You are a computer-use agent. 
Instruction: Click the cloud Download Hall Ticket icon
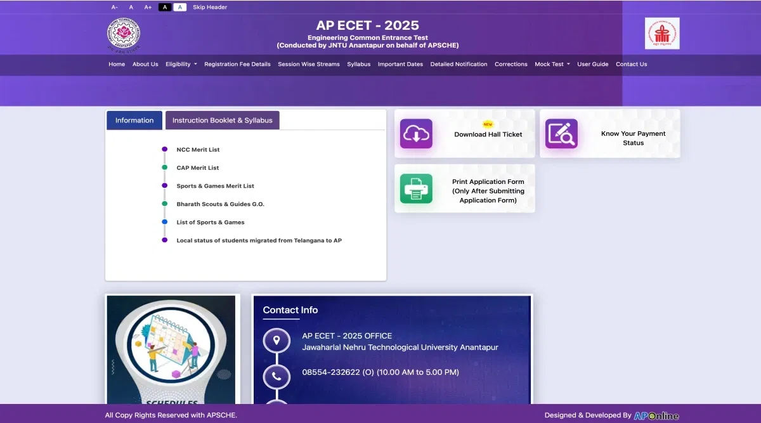tap(416, 134)
